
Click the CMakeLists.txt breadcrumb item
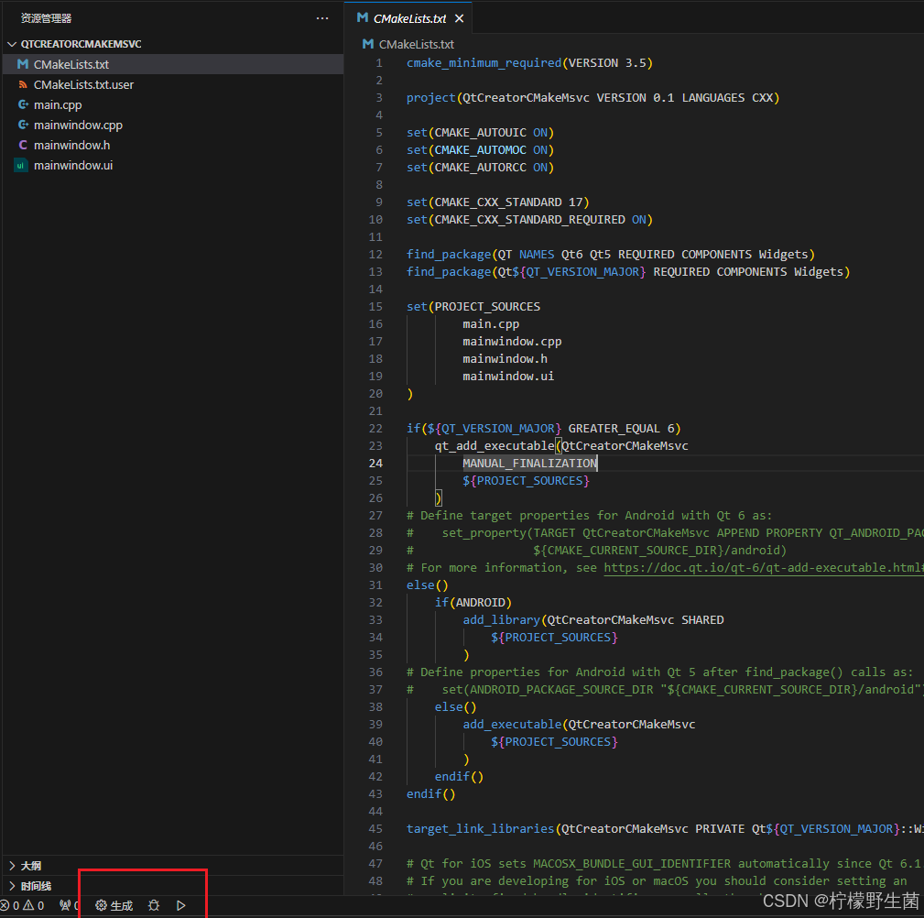(416, 44)
